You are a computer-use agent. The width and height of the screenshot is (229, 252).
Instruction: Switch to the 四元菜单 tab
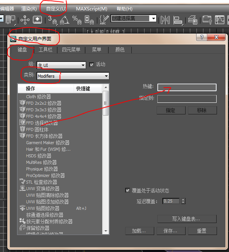[71, 50]
